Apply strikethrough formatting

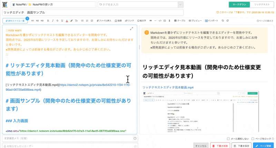(x=57, y=21)
